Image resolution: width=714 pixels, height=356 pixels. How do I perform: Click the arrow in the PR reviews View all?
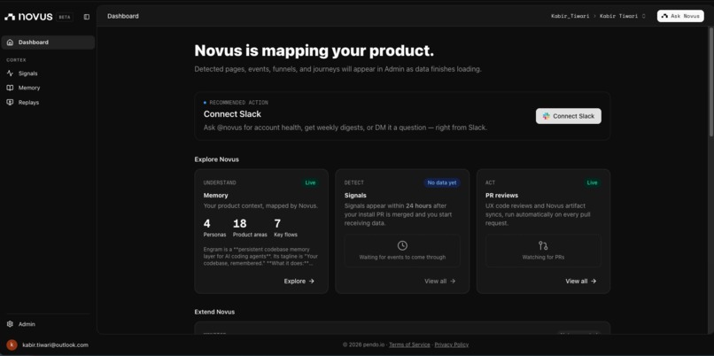coord(594,282)
